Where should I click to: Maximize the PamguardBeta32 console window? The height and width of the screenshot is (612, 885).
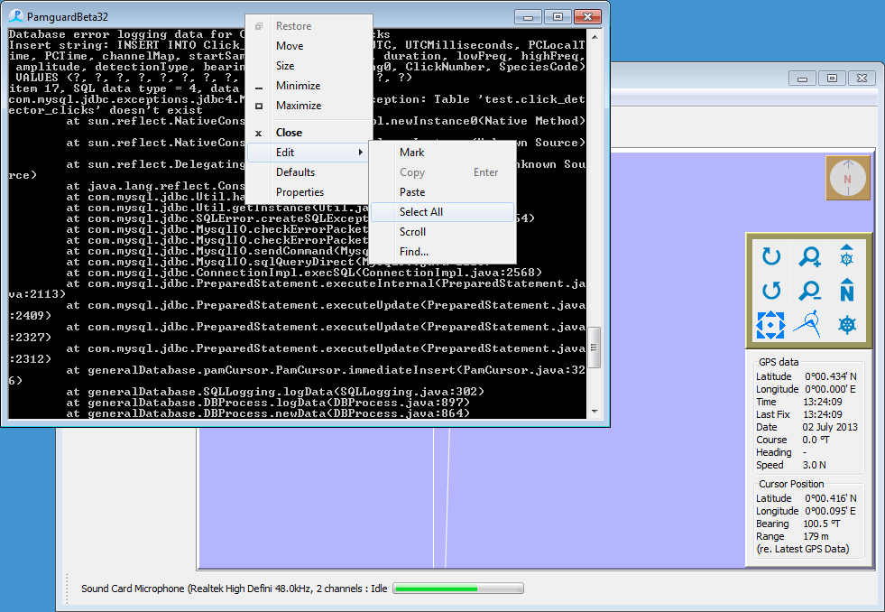558,17
